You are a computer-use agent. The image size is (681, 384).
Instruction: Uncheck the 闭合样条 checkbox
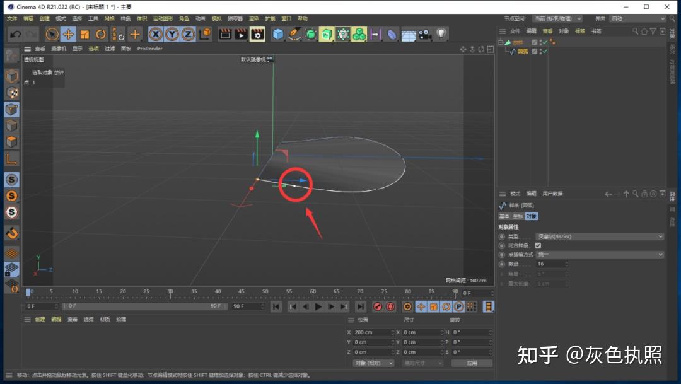click(x=538, y=245)
